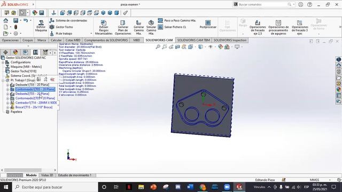The width and height of the screenshot is (342, 192).
Task: Click the Windows Start button
Action: pos(6,187)
